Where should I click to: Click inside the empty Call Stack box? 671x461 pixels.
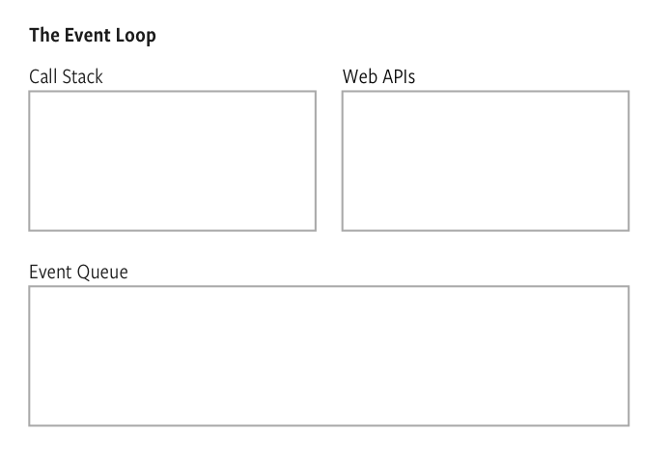tap(172, 160)
